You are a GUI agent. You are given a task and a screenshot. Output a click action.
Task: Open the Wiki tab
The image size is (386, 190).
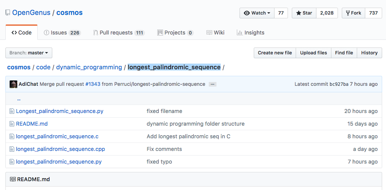click(x=215, y=33)
